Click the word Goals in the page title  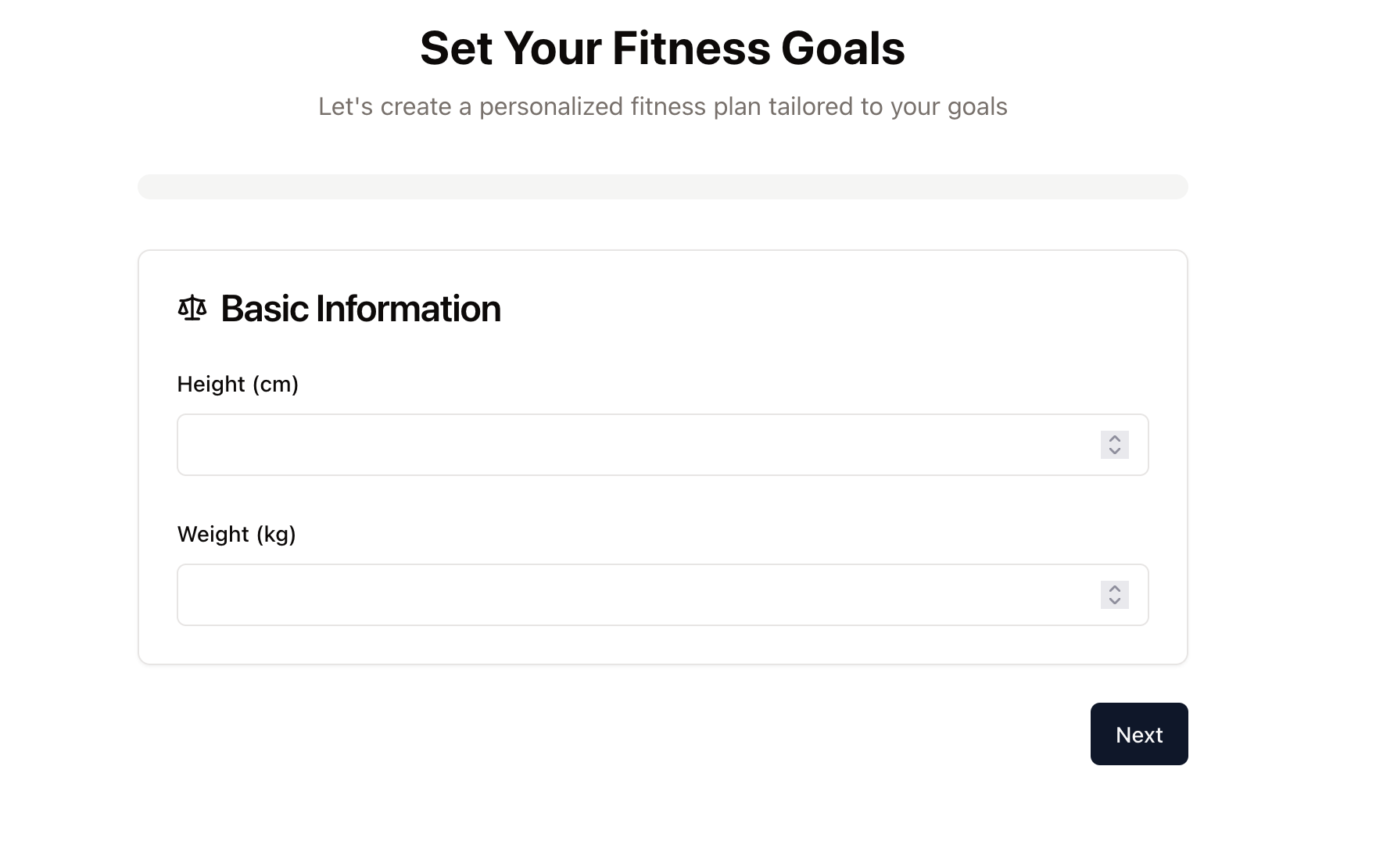pyautogui.click(x=843, y=48)
